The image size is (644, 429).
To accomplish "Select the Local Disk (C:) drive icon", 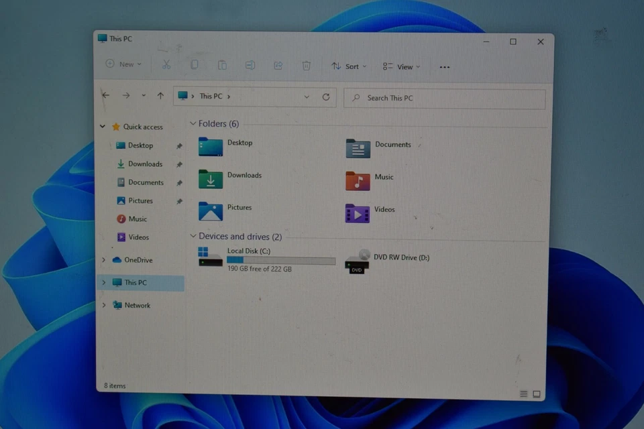I will [x=210, y=257].
